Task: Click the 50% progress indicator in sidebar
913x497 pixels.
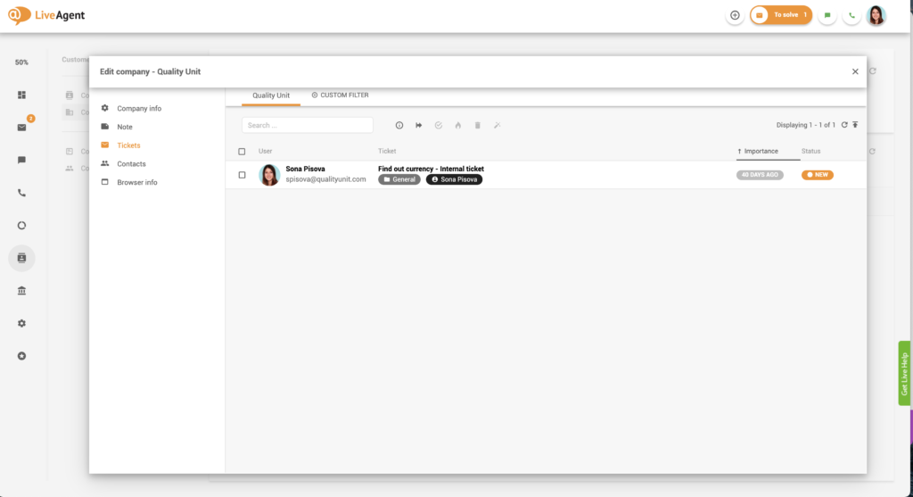Action: [x=21, y=62]
